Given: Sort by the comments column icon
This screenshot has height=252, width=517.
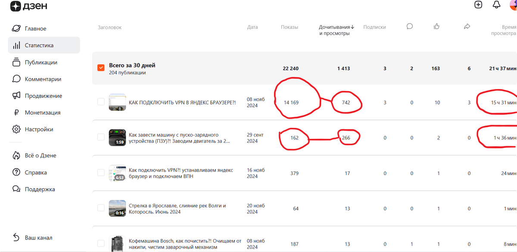Looking at the screenshot, I should [x=410, y=27].
